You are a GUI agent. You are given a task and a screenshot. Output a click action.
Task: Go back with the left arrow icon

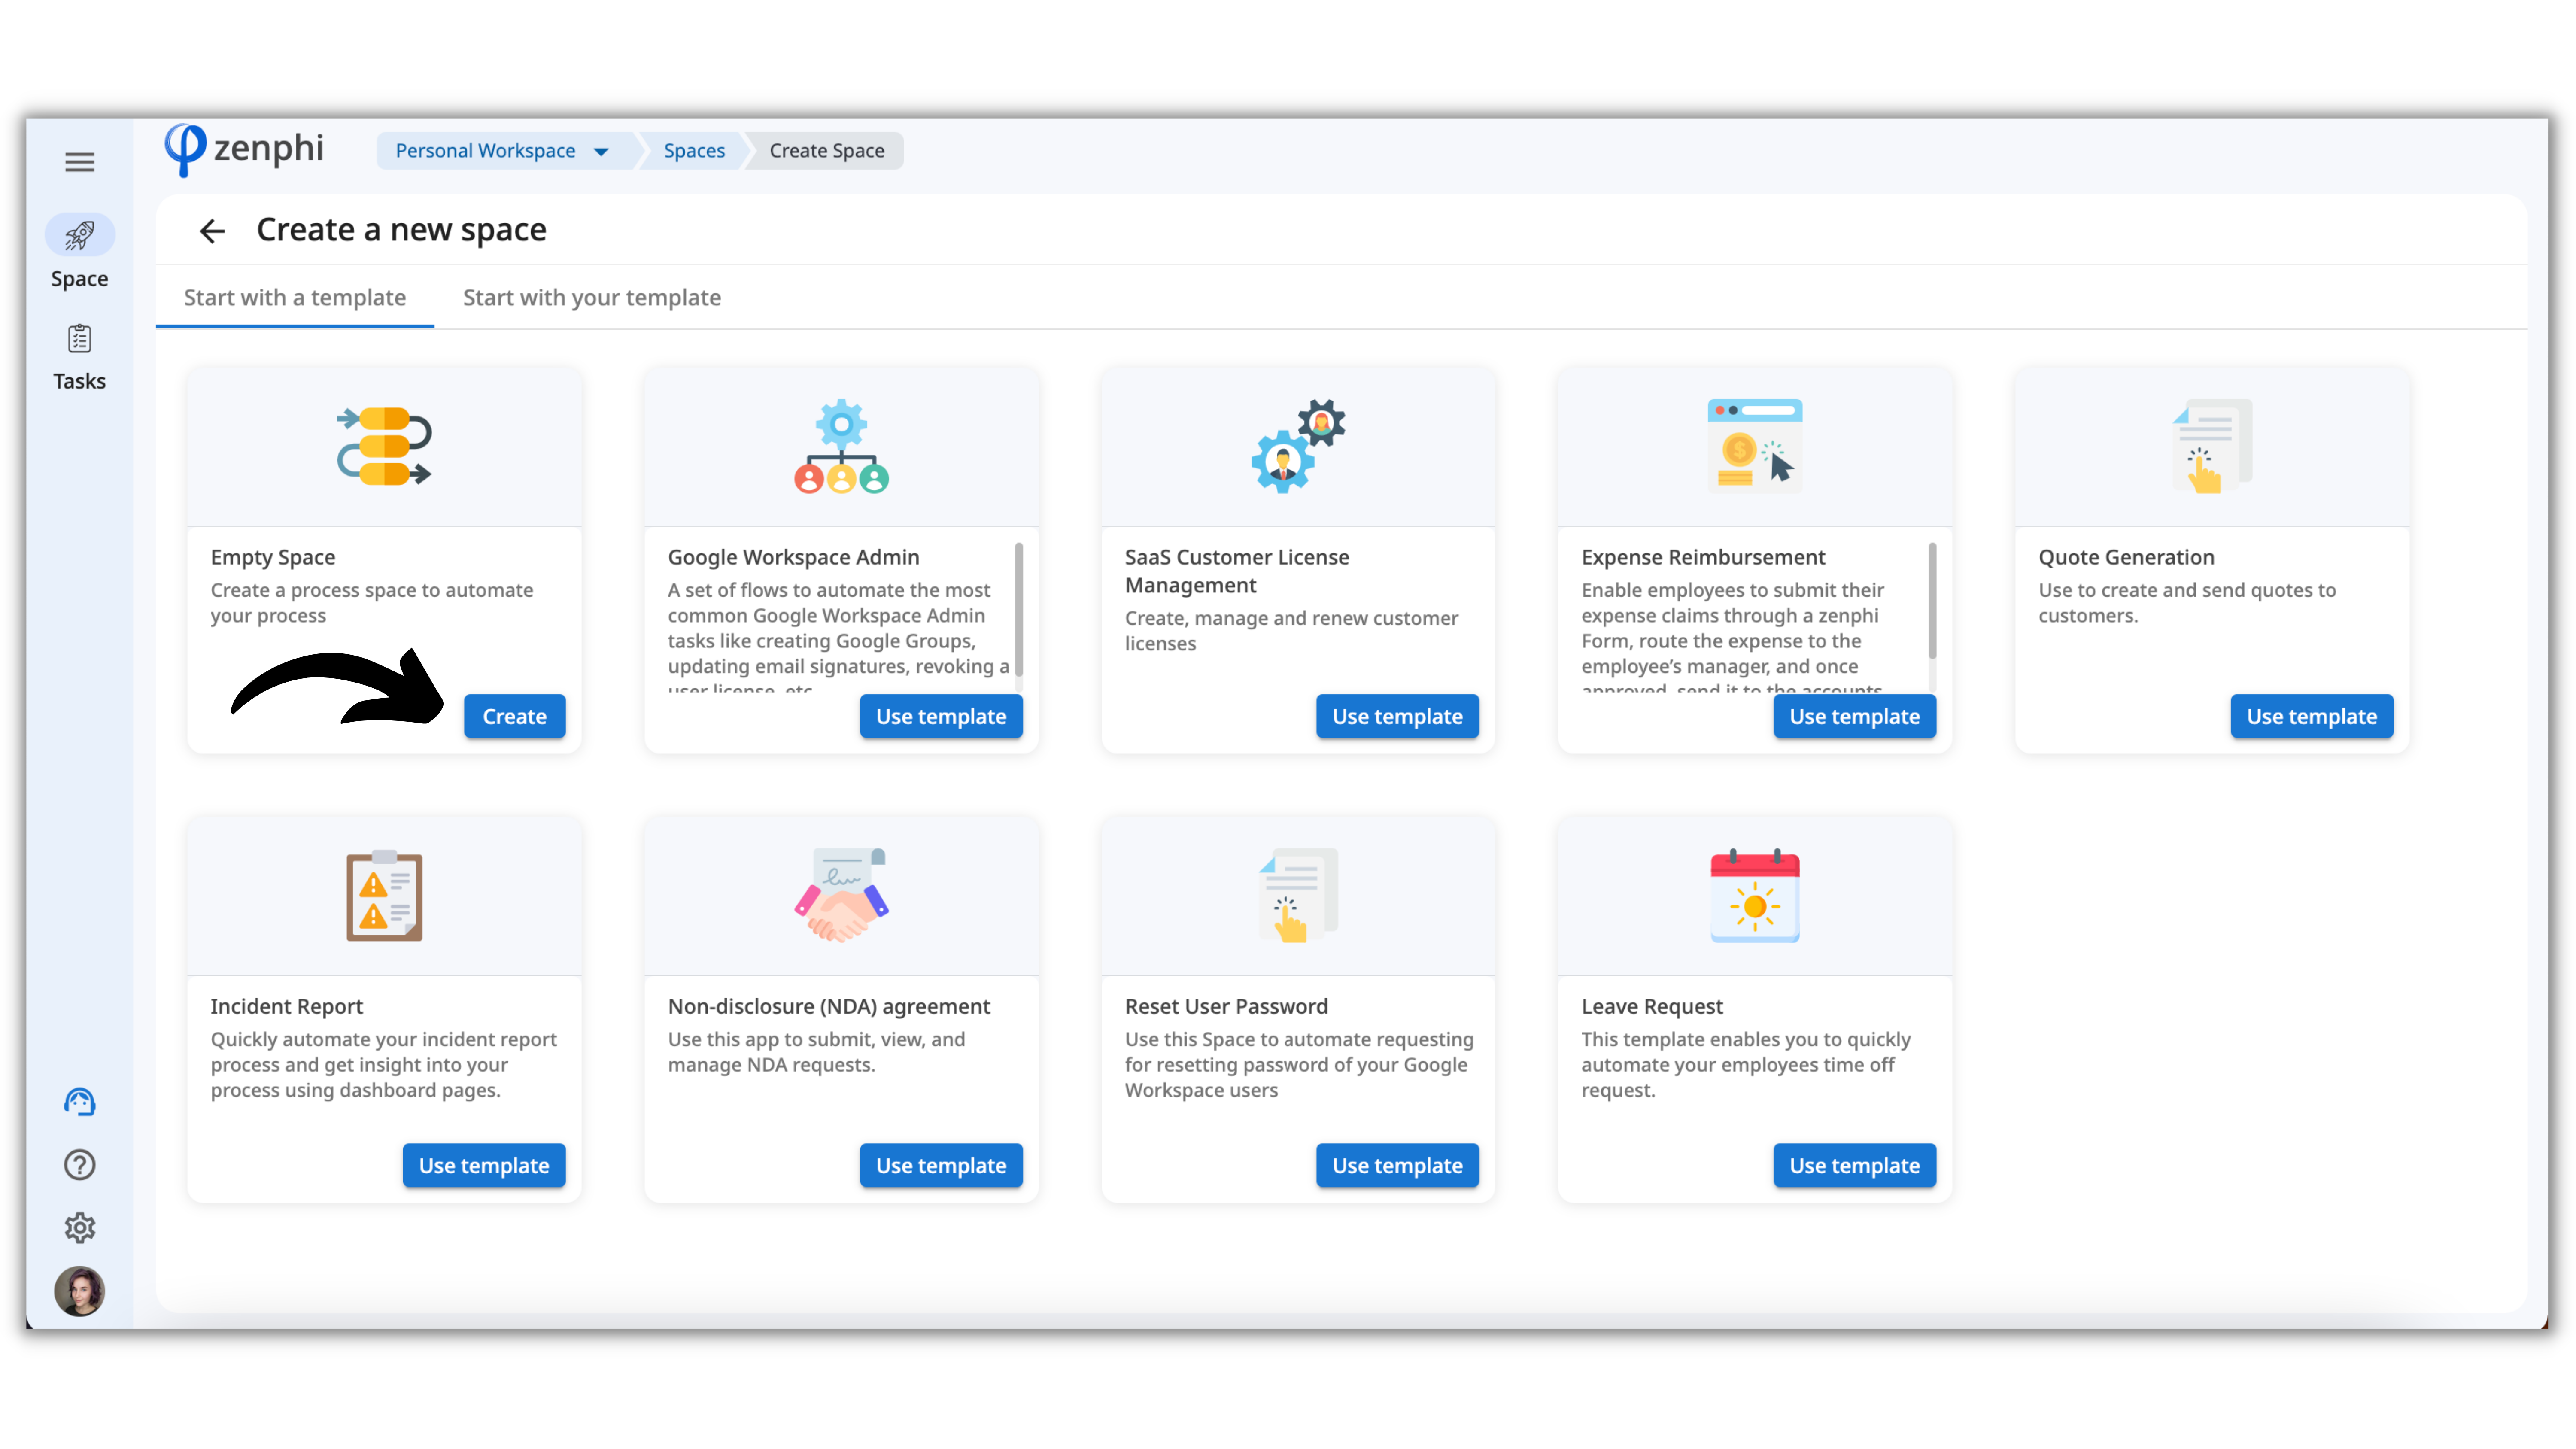pyautogui.click(x=212, y=231)
